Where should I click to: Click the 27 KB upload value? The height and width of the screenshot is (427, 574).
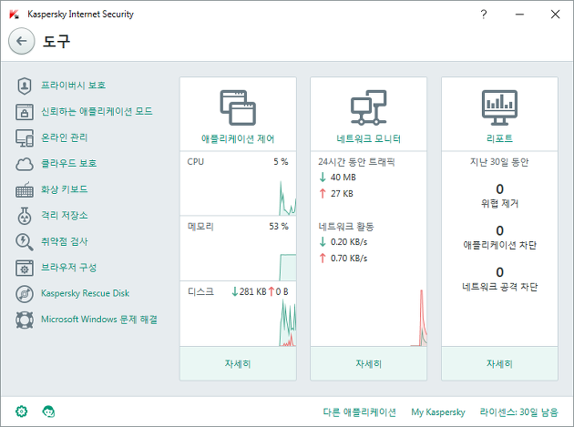click(x=342, y=194)
